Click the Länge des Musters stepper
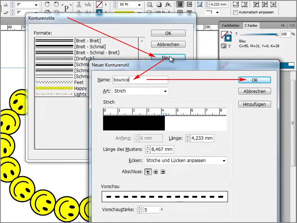This screenshot has width=297, height=223. point(147,149)
